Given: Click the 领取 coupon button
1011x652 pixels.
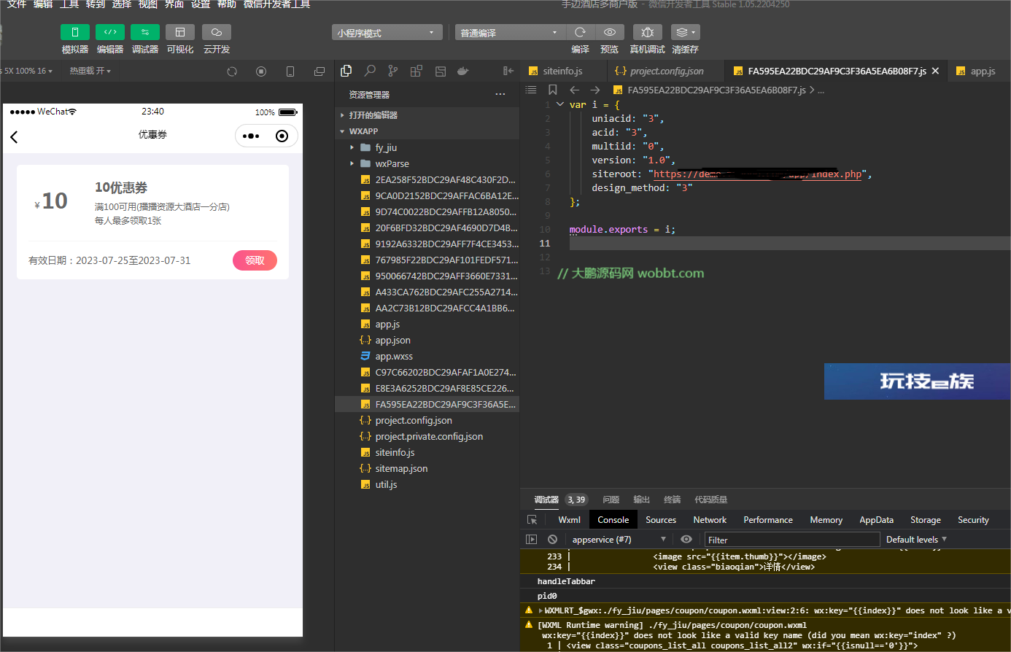Looking at the screenshot, I should point(255,260).
